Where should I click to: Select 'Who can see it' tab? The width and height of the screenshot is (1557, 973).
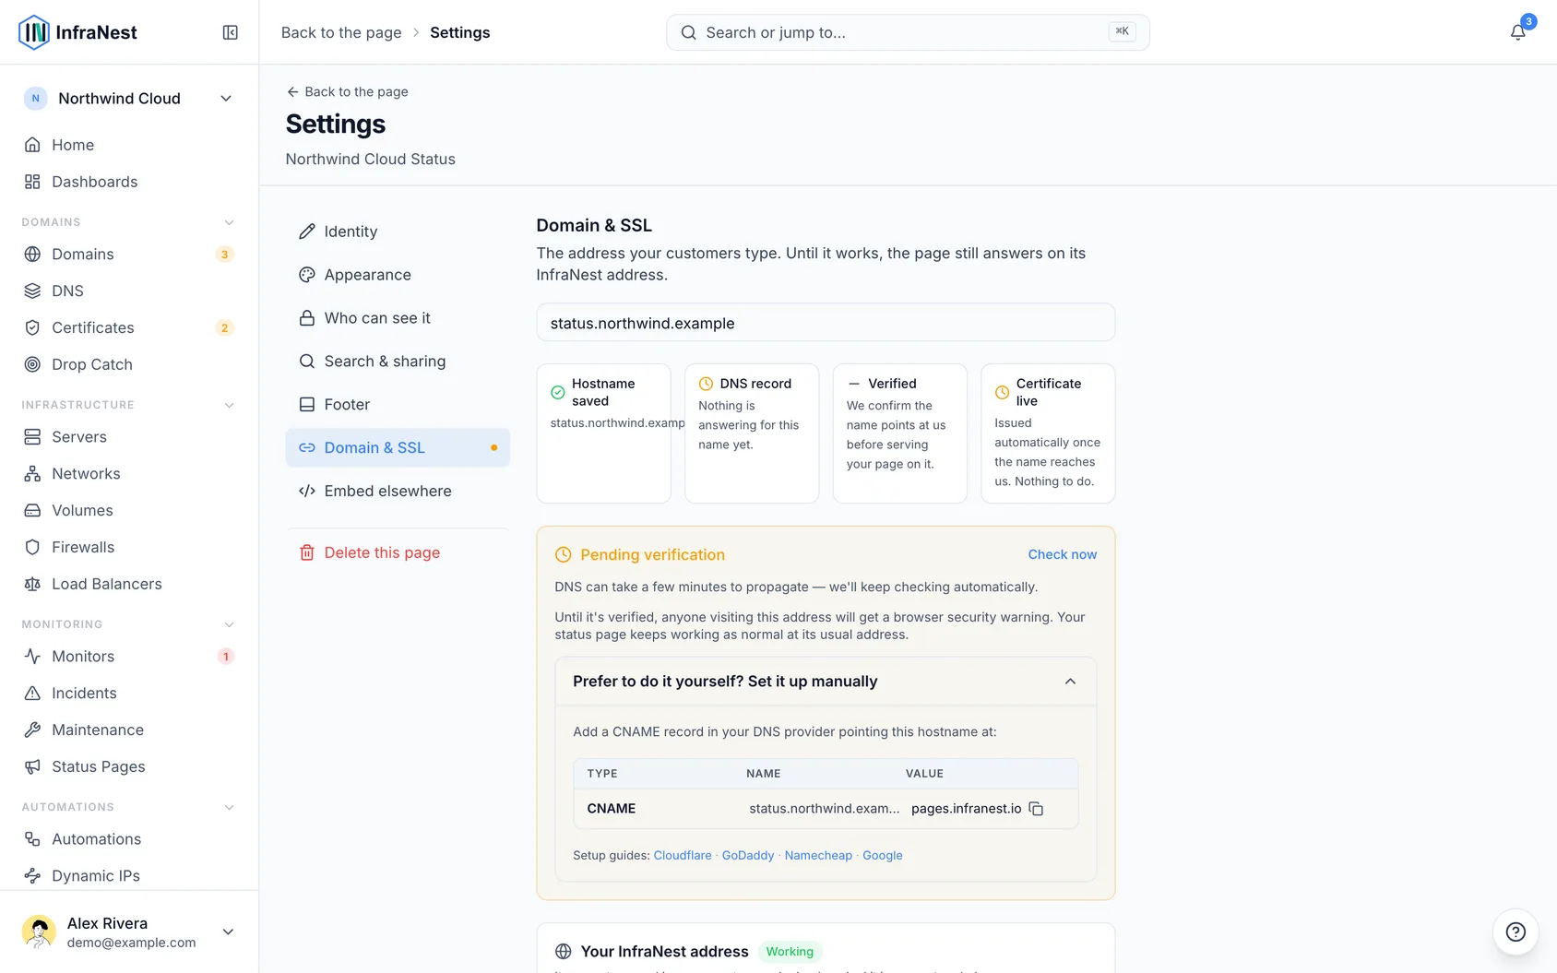pos(398,318)
